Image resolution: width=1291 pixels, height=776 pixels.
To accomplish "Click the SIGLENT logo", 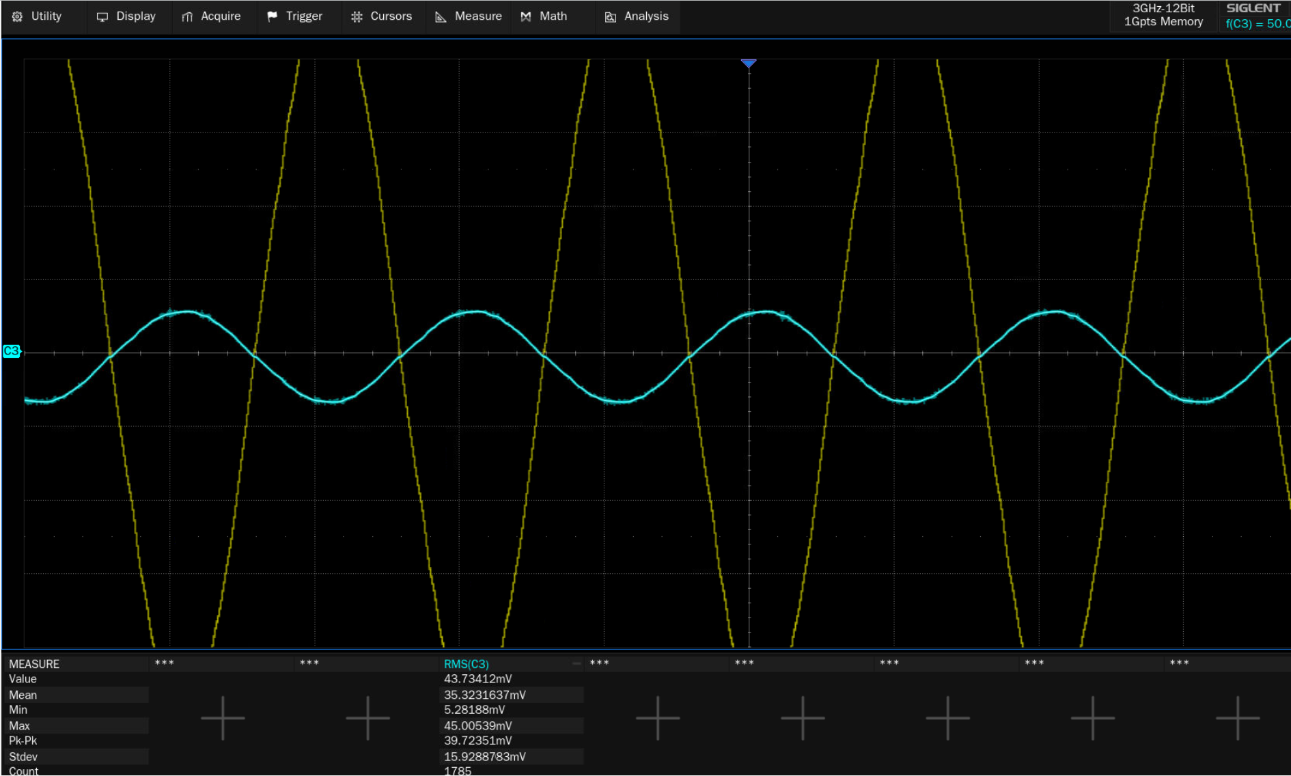I will pyautogui.click(x=1253, y=8).
